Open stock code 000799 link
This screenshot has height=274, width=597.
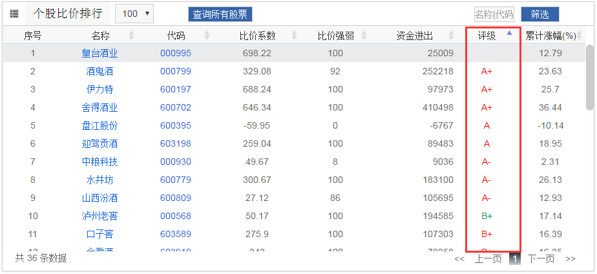[x=176, y=71]
